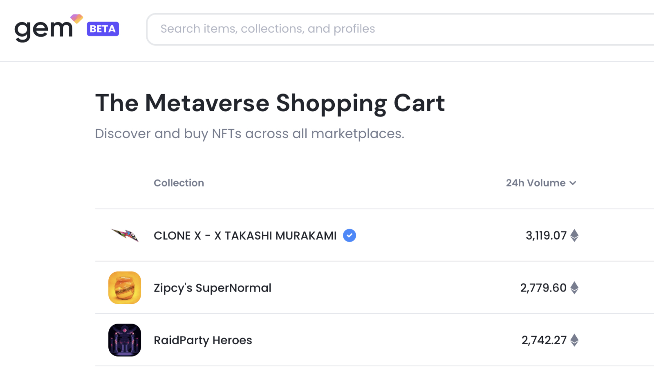This screenshot has height=368, width=654.
Task: Open the CLONE X collection thumbnail
Action: (x=125, y=236)
